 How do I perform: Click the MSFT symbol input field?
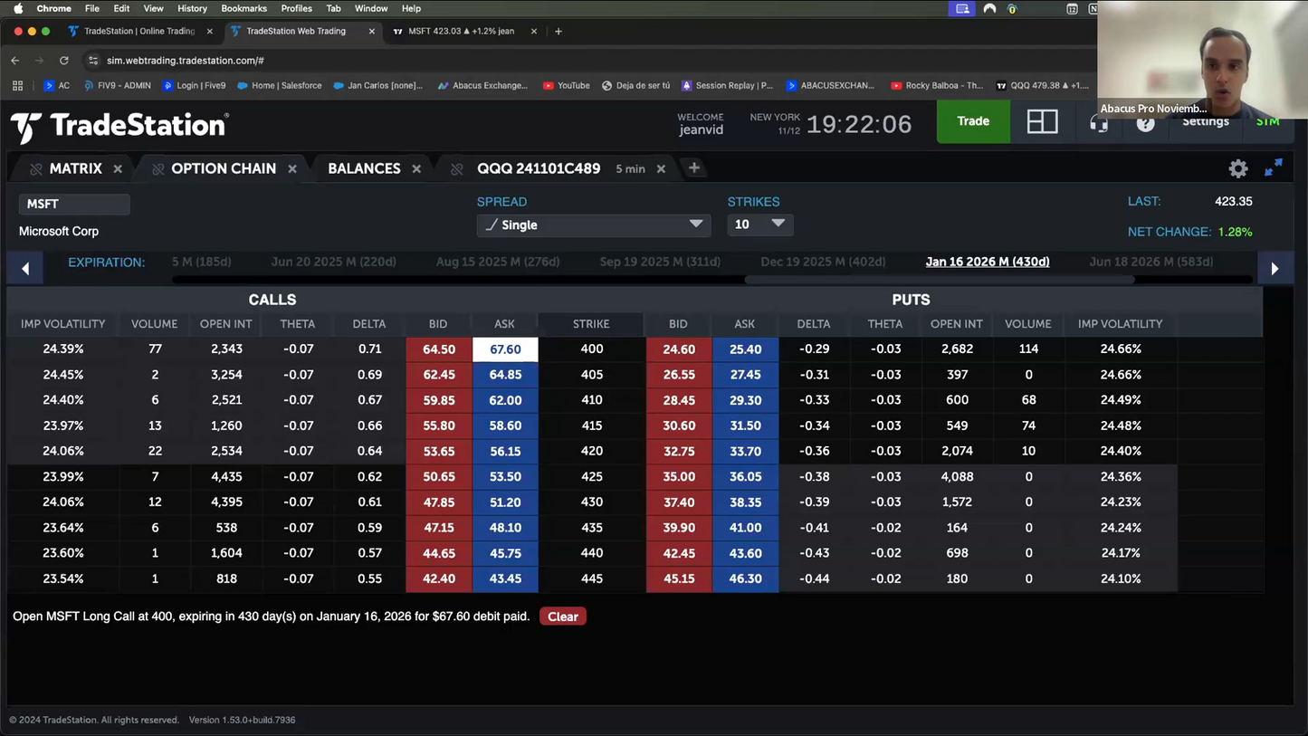[74, 205]
